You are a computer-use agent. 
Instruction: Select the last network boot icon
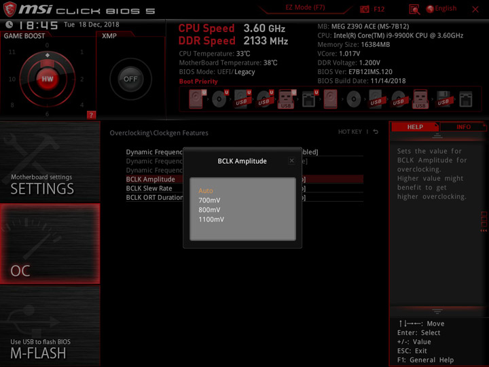coord(466,99)
